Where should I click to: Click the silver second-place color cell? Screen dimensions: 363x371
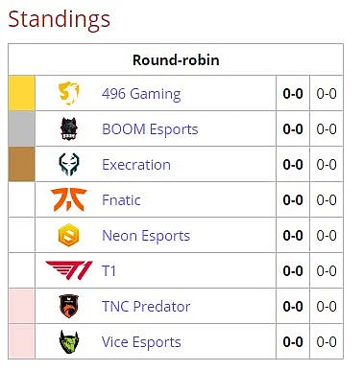click(21, 128)
